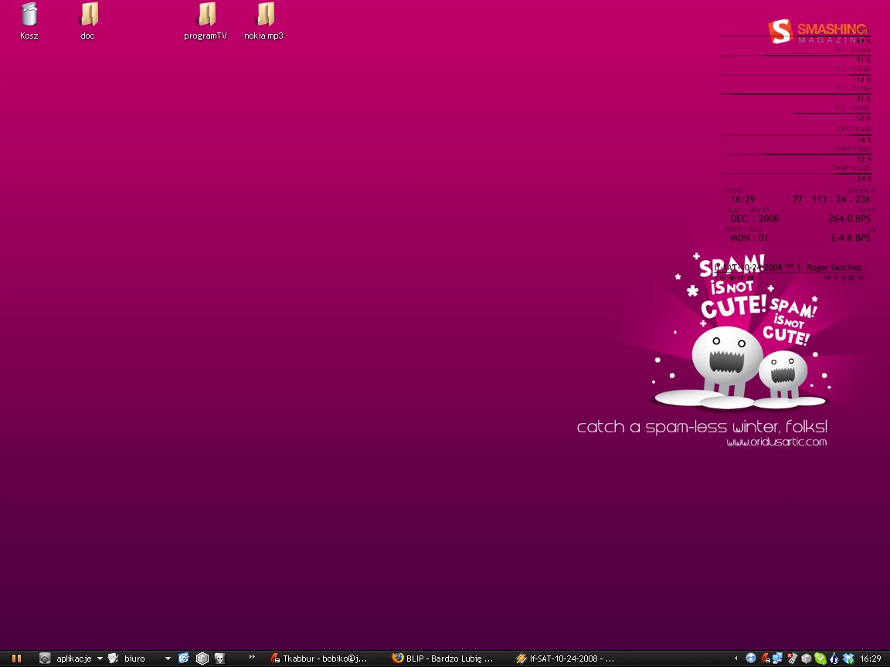
Task: Click the blue pen-nib tray icon
Action: click(x=834, y=658)
